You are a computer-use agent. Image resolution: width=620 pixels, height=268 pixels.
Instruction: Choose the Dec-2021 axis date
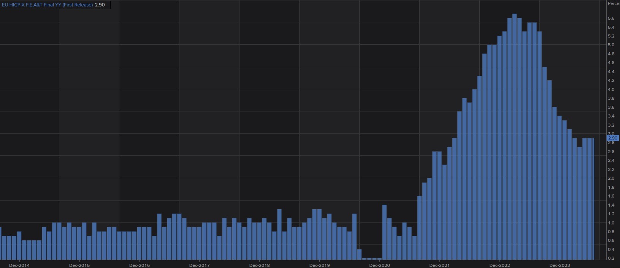coord(439,265)
